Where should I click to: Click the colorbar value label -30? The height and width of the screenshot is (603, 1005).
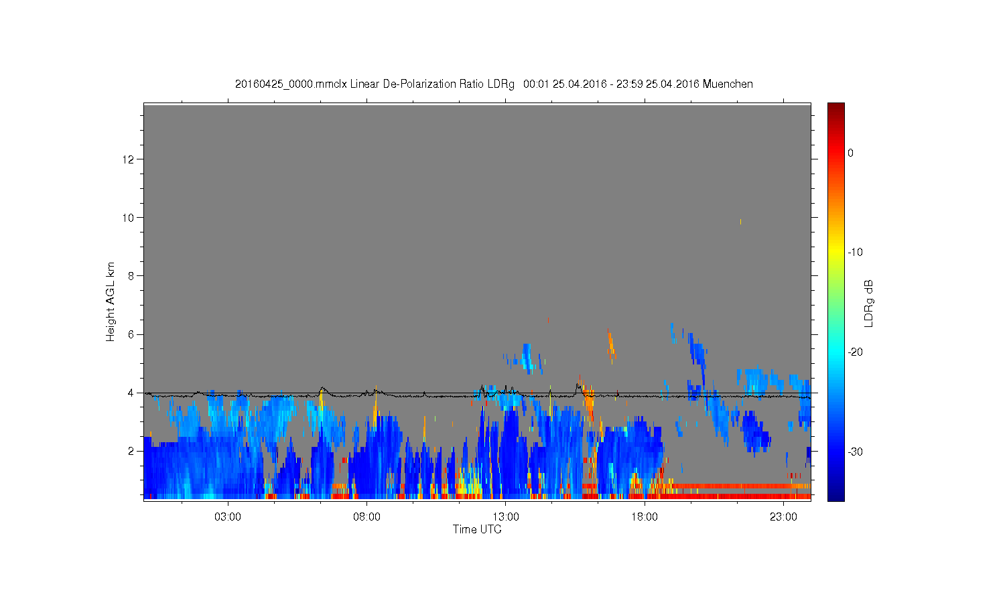tap(855, 452)
